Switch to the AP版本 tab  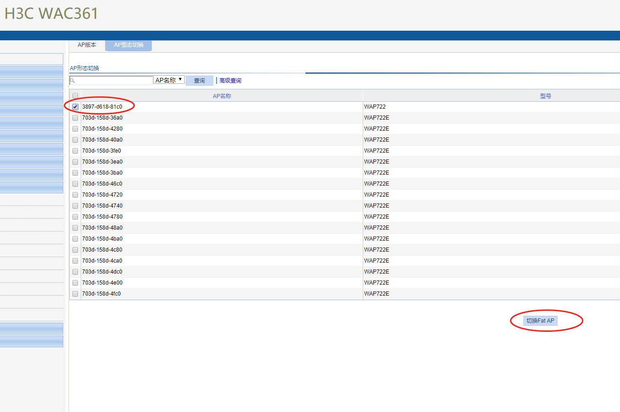pos(87,45)
